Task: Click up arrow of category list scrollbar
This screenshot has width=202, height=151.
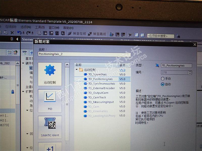Action: coord(67,65)
